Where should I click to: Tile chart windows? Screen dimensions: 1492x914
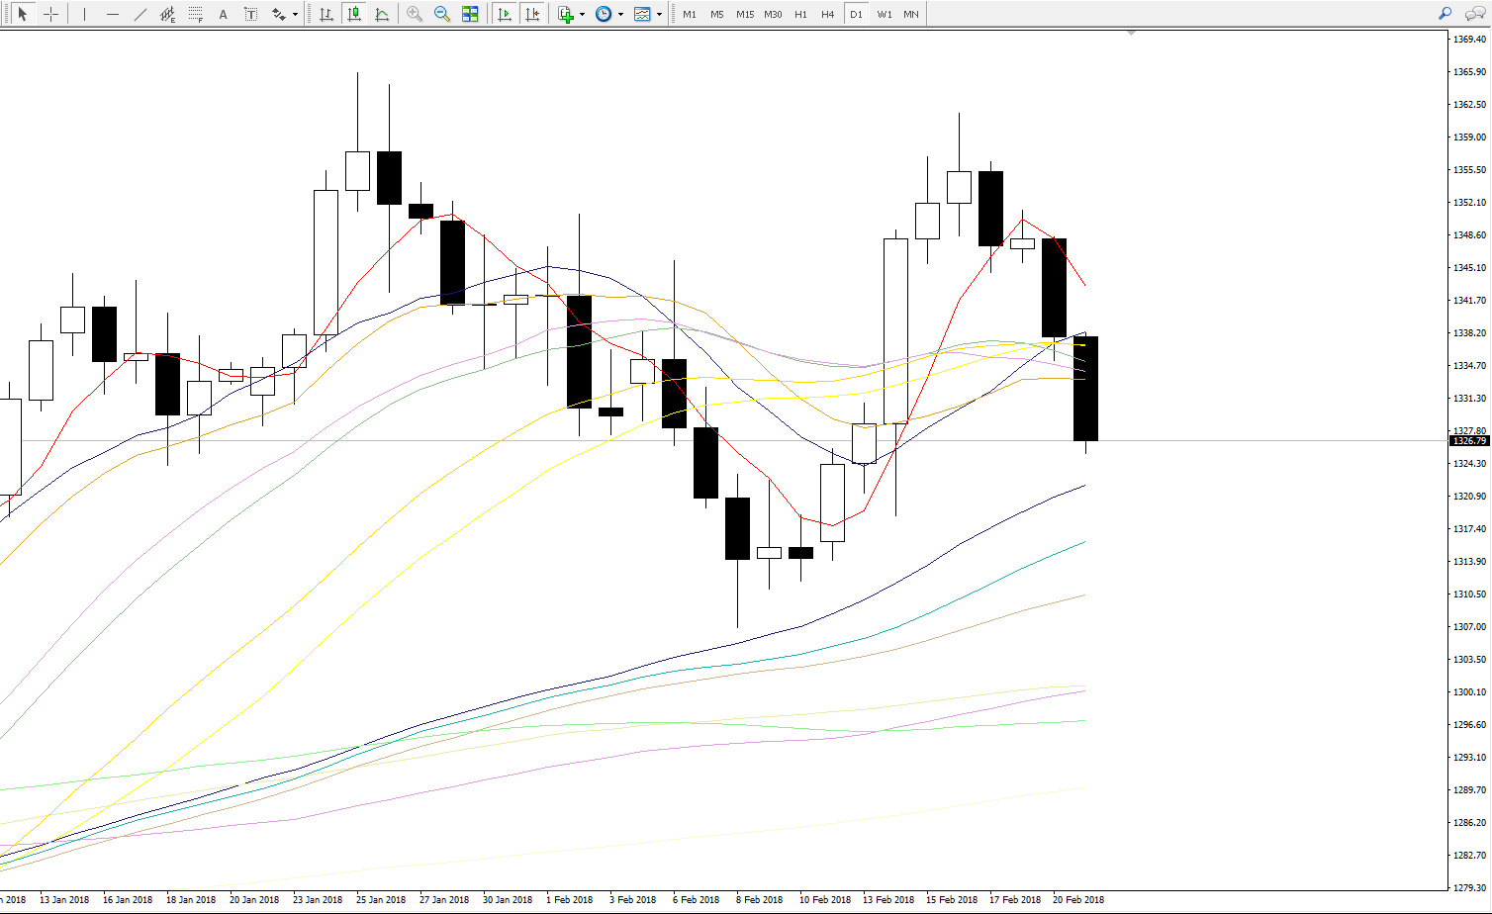[470, 14]
